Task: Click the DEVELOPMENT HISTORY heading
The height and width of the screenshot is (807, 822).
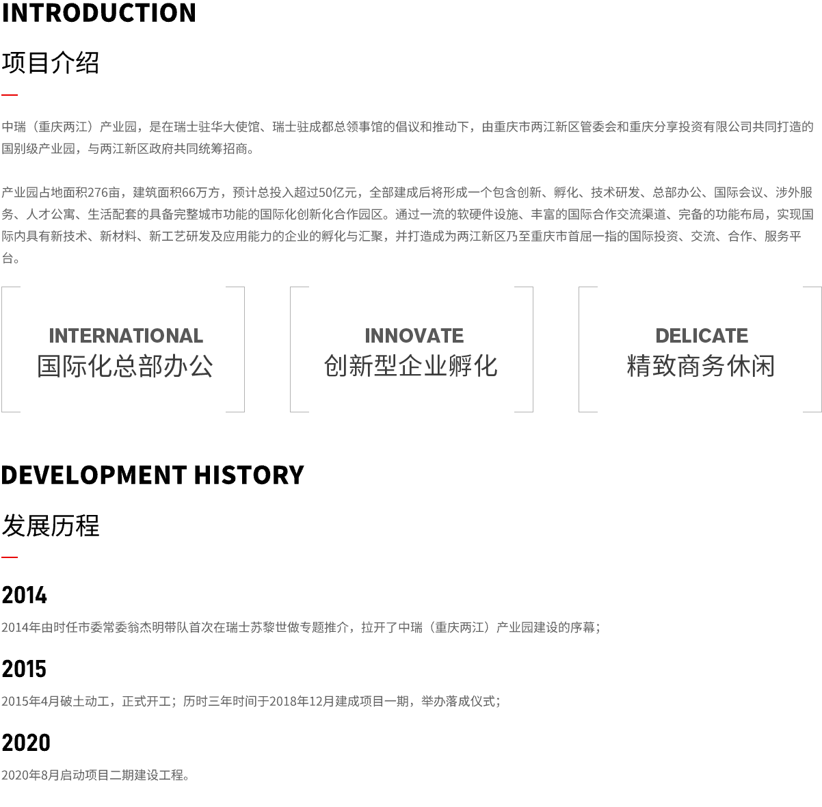Action: click(153, 475)
